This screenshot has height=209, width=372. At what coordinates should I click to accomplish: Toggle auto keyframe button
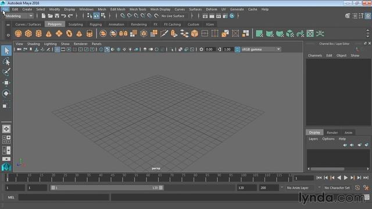pos(357,188)
